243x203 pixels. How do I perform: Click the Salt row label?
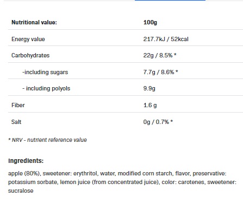coord(16,122)
